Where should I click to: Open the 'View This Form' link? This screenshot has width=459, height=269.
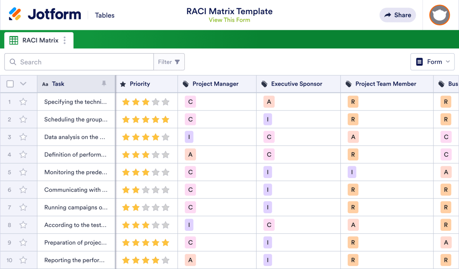229,20
